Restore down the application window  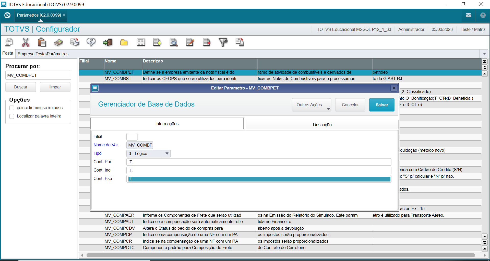coord(463,4)
